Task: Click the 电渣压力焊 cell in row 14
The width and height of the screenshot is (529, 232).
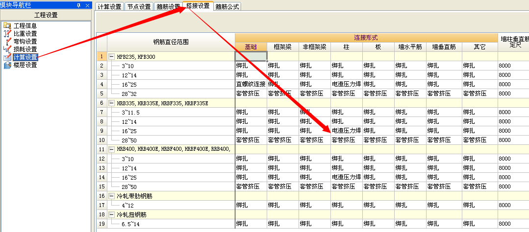Action: tap(347, 177)
